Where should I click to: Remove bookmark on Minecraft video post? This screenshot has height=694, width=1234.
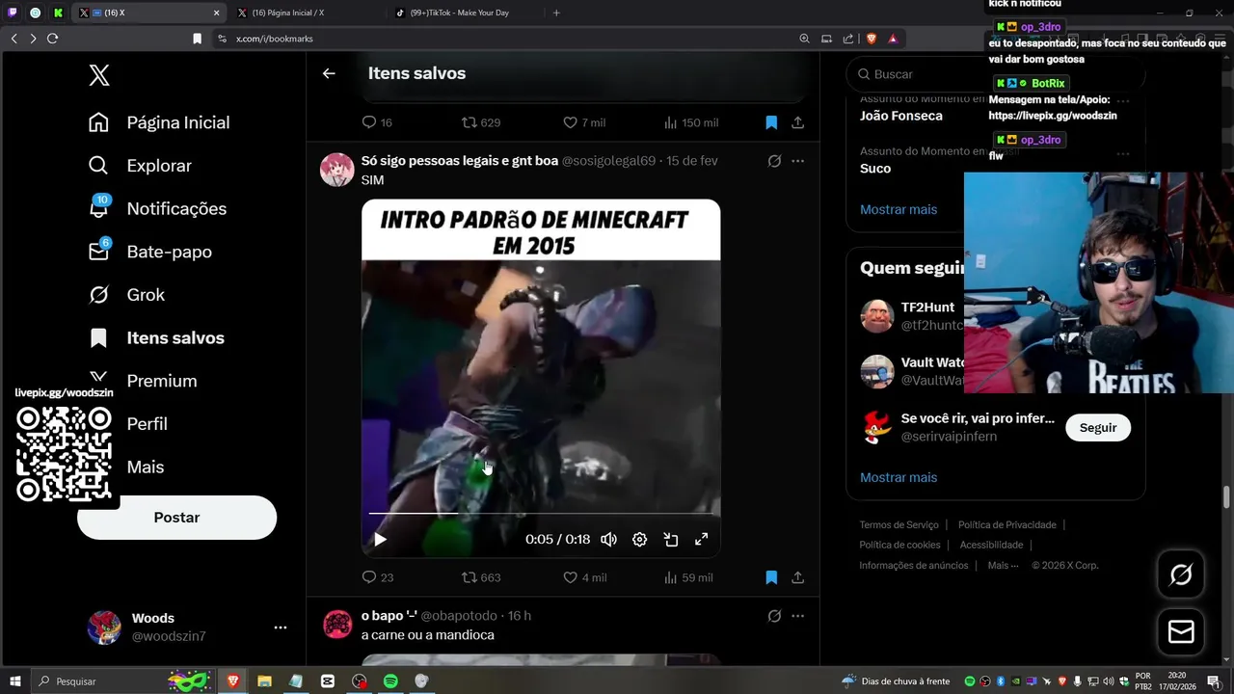pyautogui.click(x=771, y=577)
